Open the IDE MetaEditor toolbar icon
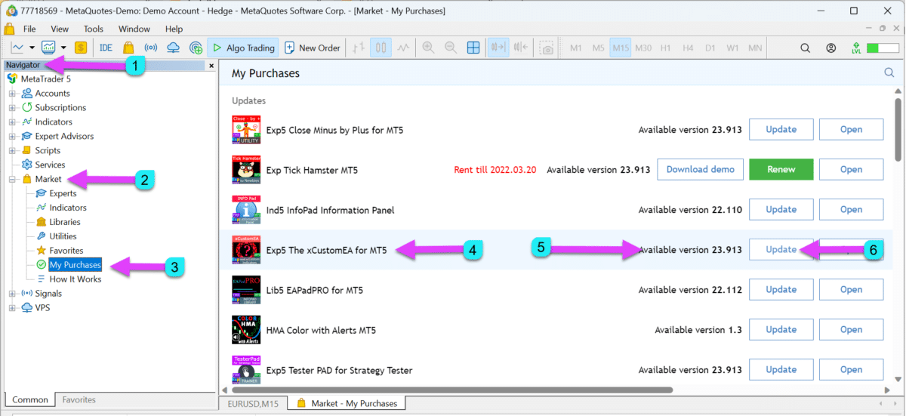 coord(106,48)
